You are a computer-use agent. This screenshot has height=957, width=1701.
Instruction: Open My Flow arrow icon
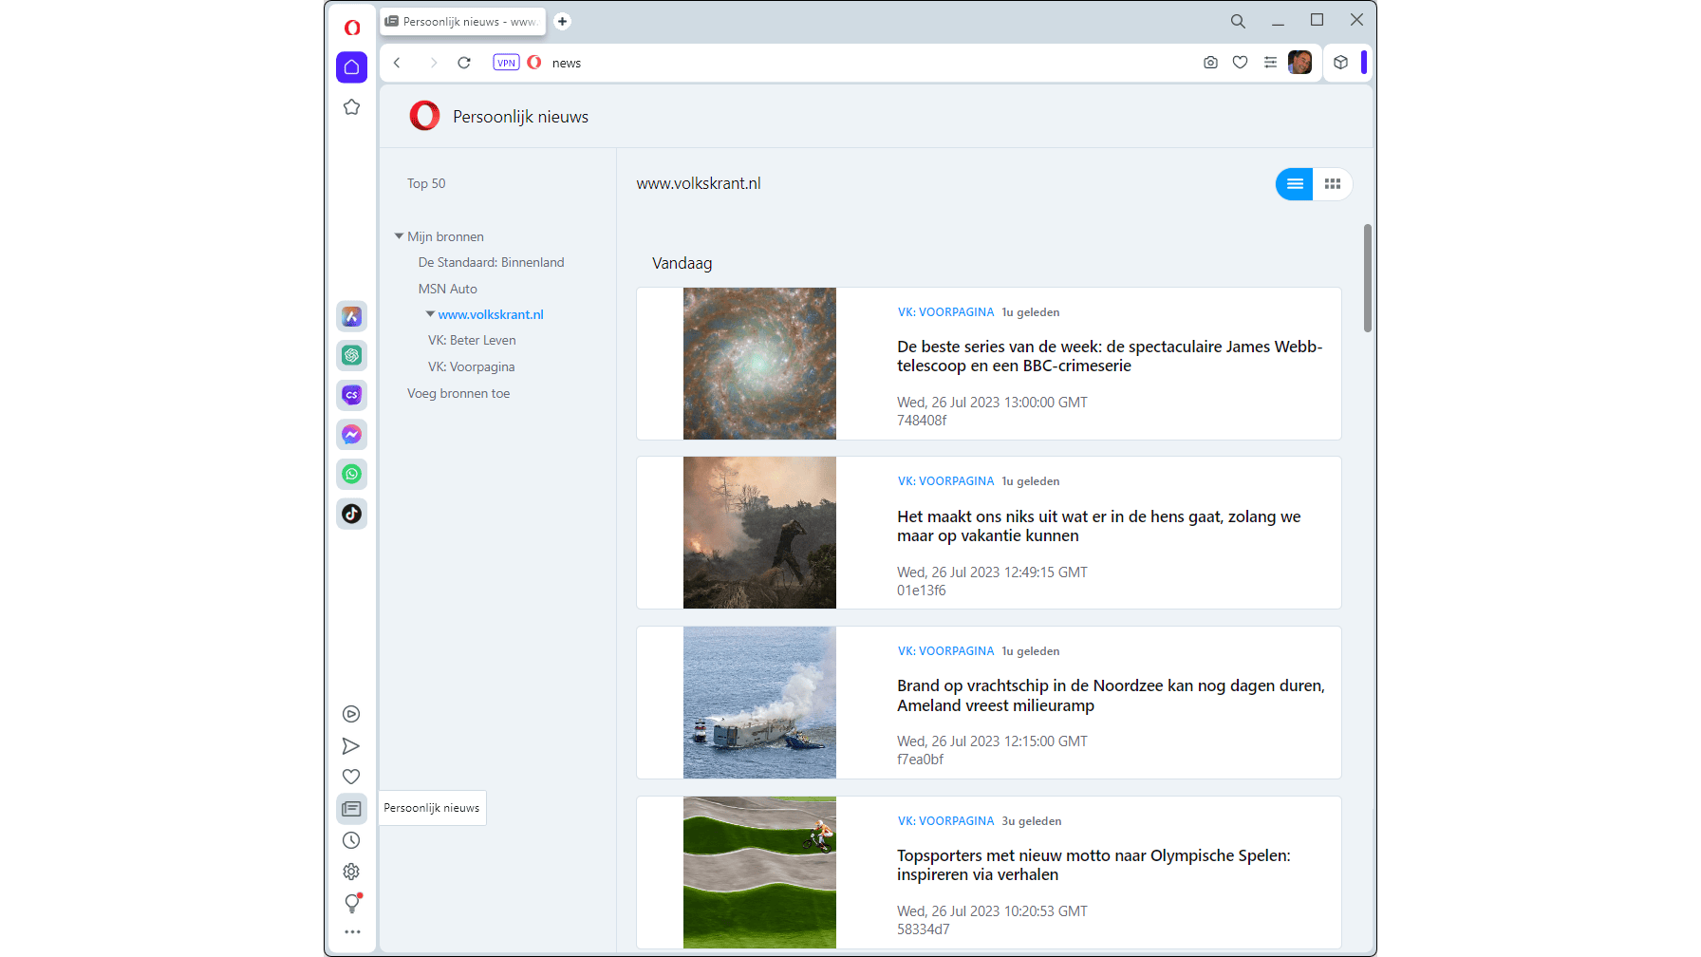tap(351, 746)
